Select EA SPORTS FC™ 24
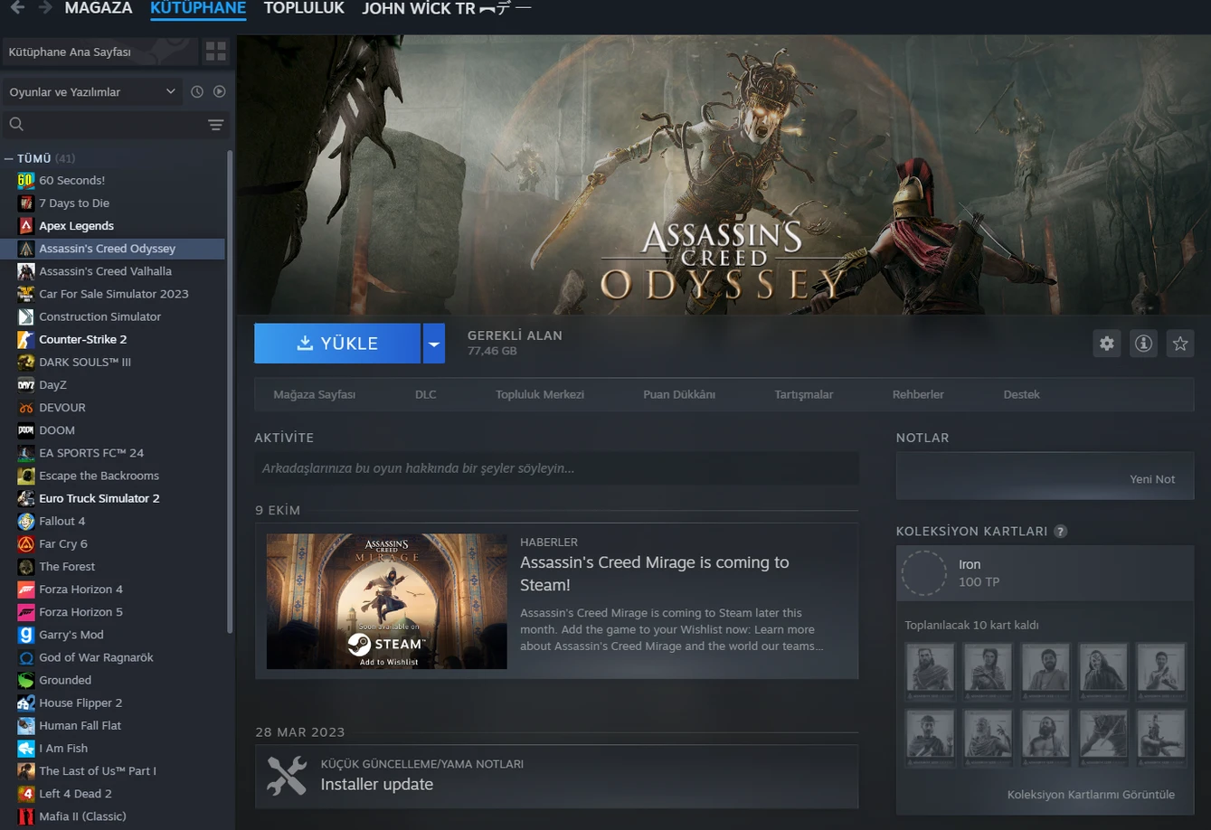This screenshot has height=830, width=1211. pyautogui.click(x=91, y=453)
